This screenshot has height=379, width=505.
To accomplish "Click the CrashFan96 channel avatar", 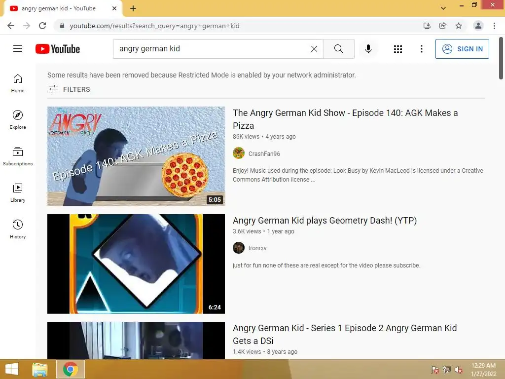I will click(x=239, y=153).
